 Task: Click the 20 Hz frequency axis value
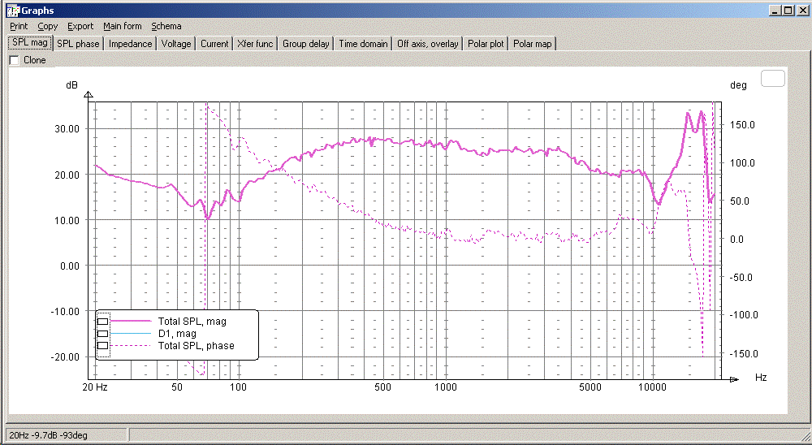pyautogui.click(x=95, y=387)
